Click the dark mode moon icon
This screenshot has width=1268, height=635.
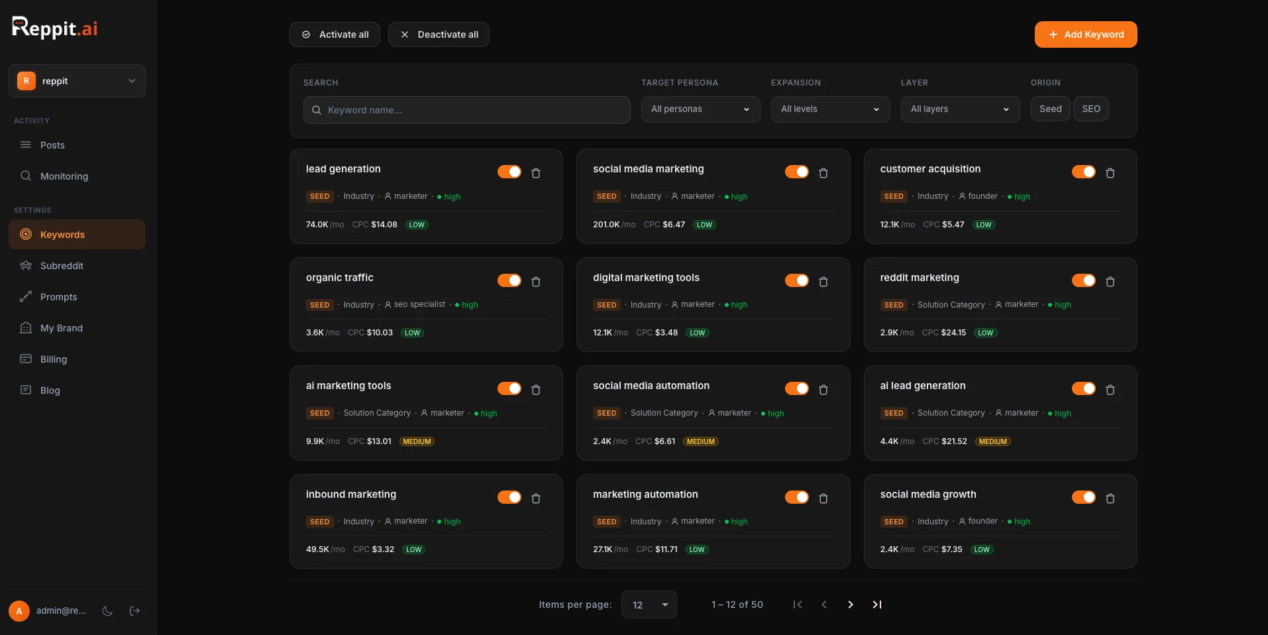pos(107,611)
